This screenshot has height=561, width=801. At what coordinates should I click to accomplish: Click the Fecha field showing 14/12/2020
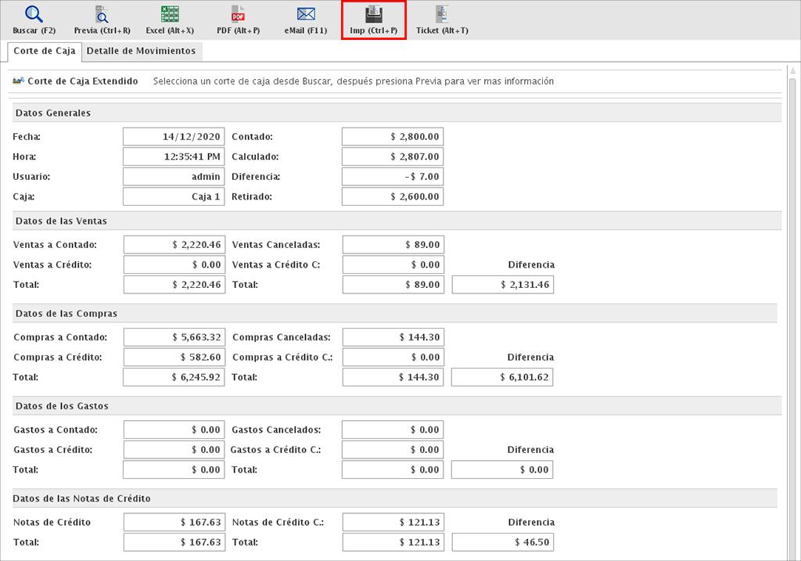174,136
